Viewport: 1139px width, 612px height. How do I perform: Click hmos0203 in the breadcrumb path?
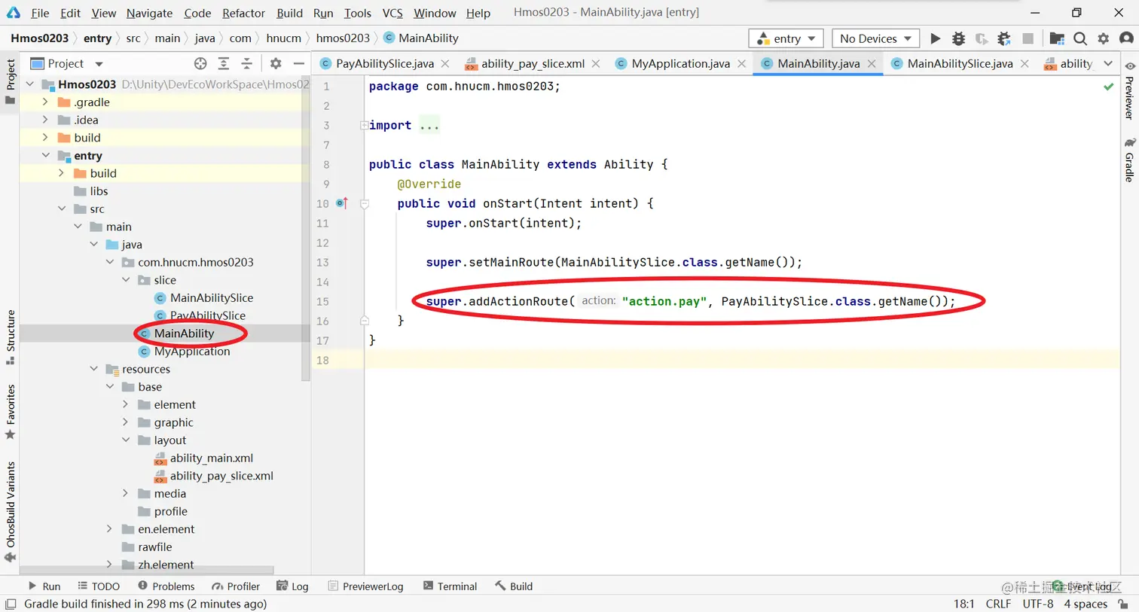[343, 38]
